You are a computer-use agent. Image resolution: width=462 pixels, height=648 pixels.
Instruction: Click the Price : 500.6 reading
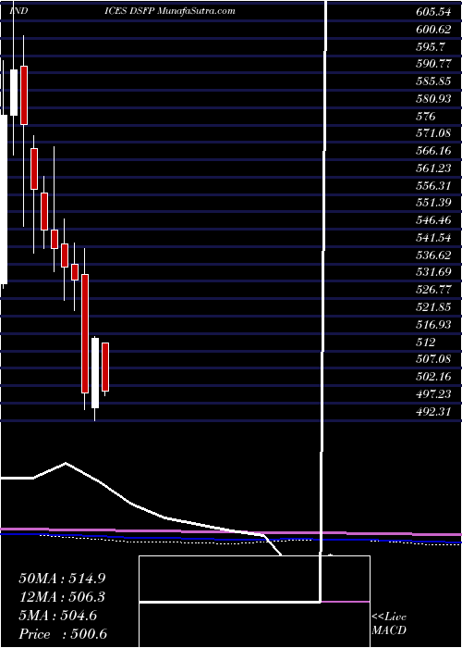[x=63, y=634]
